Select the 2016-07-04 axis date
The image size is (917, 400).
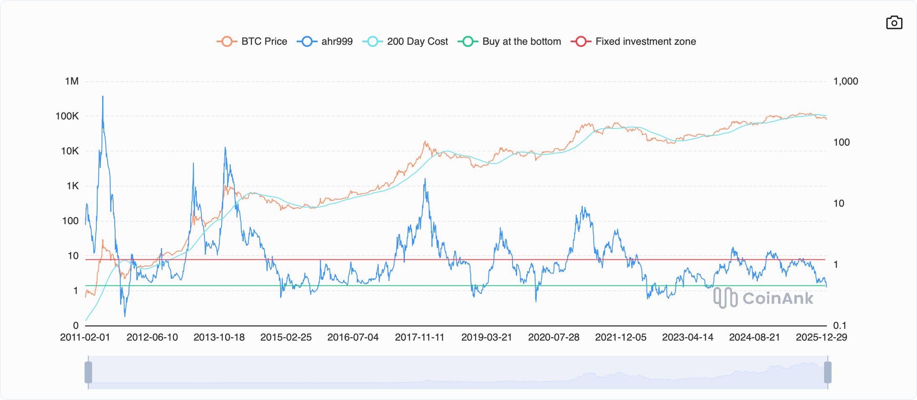click(353, 337)
